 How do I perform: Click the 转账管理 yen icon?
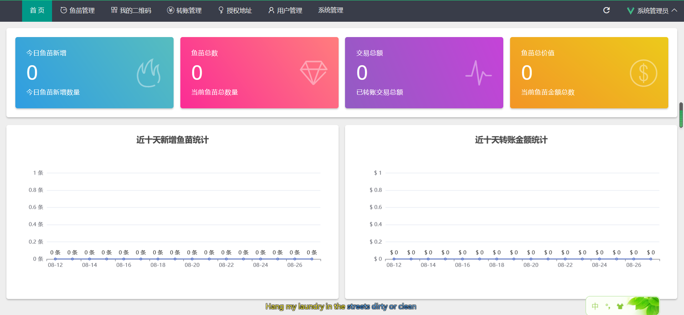[170, 10]
